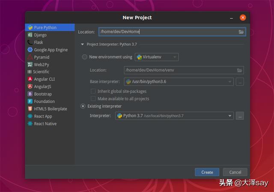
Task: Click the Scientific icon
Action: point(30,72)
